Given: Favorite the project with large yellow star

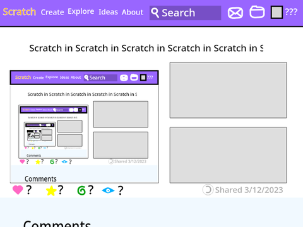Looking at the screenshot, I should 51,190.
